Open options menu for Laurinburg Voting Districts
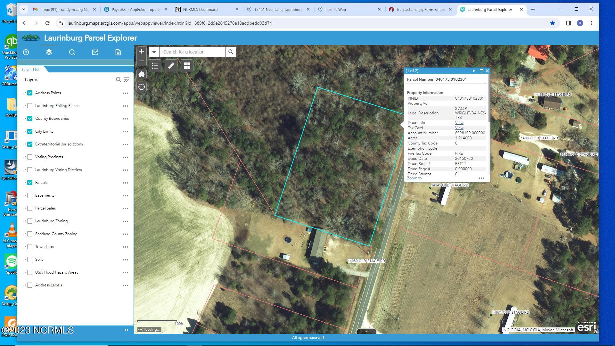This screenshot has width=615, height=346. click(x=126, y=170)
